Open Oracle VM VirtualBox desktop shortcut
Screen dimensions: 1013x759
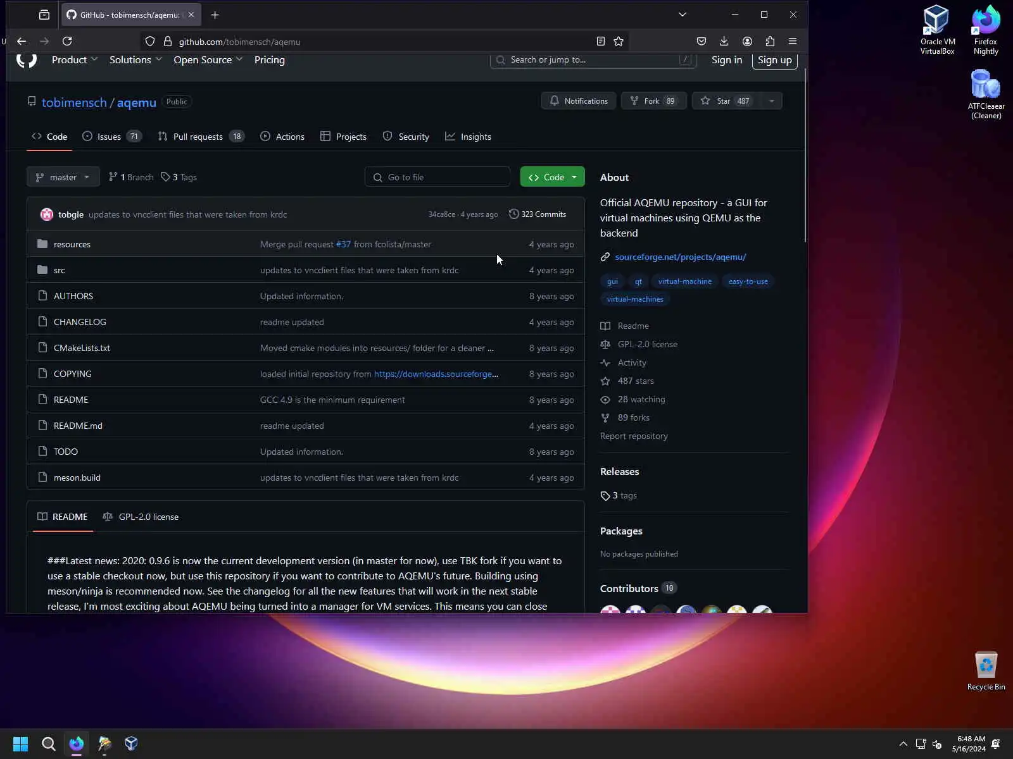(937, 30)
